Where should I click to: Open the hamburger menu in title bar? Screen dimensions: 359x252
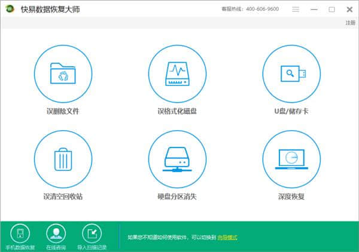coord(296,10)
